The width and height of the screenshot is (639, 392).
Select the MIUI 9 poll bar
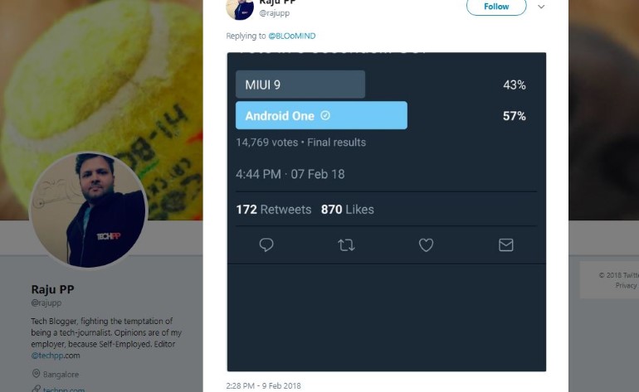point(300,85)
